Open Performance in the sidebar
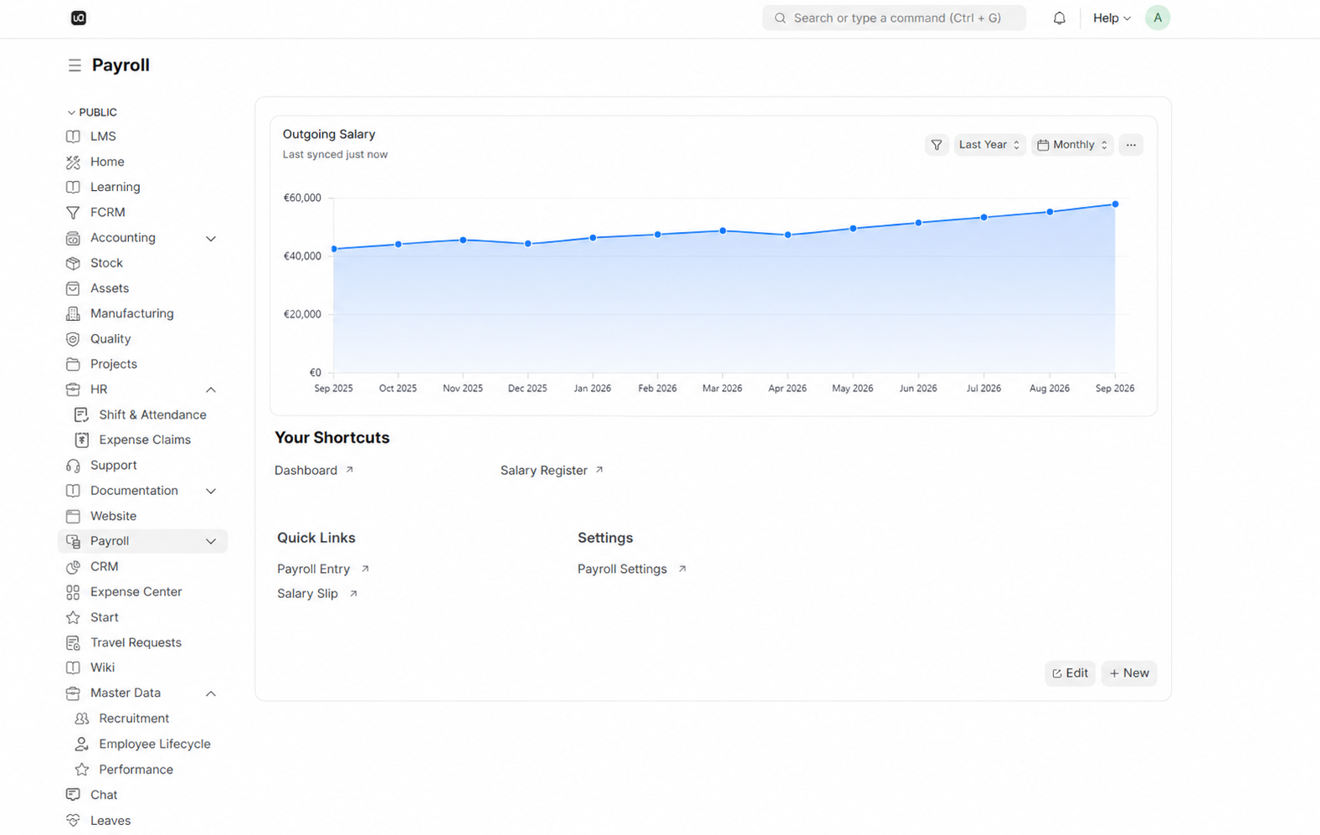The width and height of the screenshot is (1320, 835). tap(136, 769)
